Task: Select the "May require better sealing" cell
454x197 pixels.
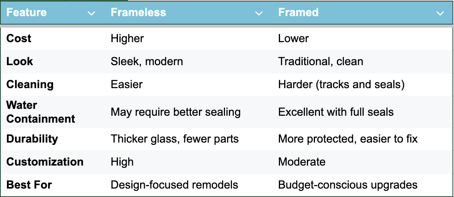Action: coord(176,112)
